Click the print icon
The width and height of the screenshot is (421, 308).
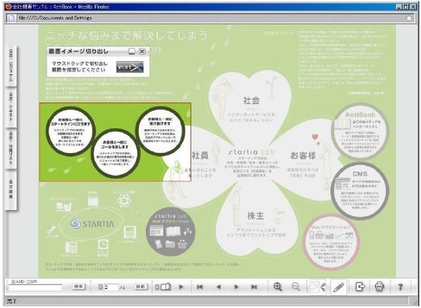380,287
